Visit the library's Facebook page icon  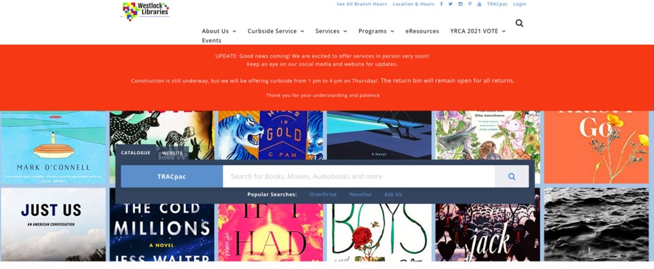pyautogui.click(x=441, y=4)
